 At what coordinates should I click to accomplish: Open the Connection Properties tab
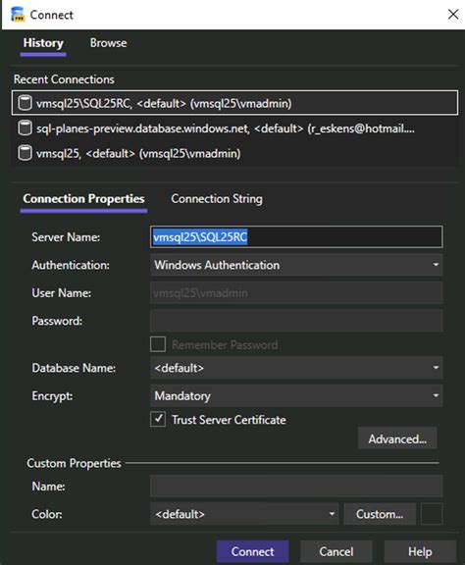pyautogui.click(x=83, y=199)
